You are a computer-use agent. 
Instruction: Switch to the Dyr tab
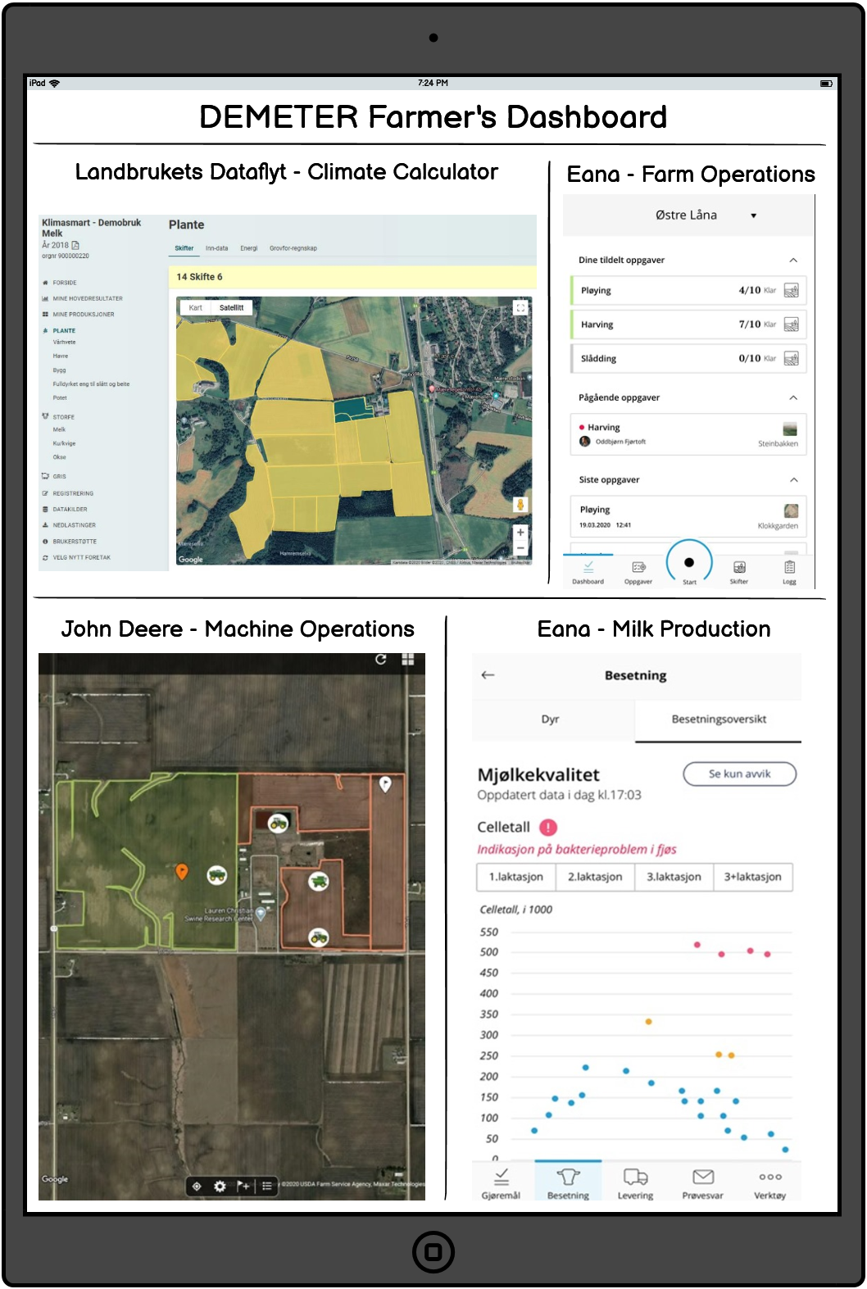pyautogui.click(x=551, y=719)
